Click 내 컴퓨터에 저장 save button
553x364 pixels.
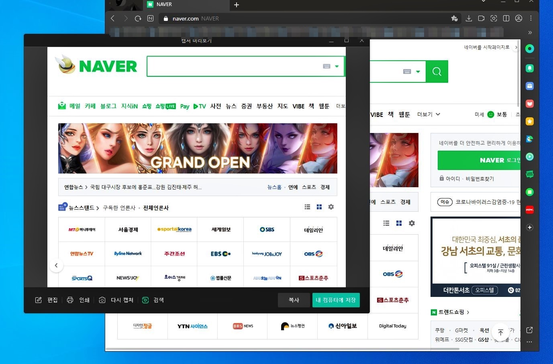pos(336,300)
